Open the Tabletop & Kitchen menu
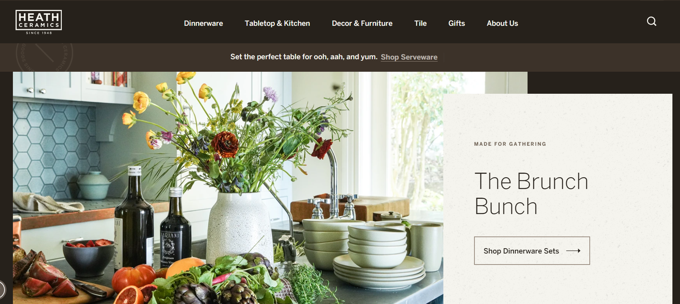 (277, 23)
